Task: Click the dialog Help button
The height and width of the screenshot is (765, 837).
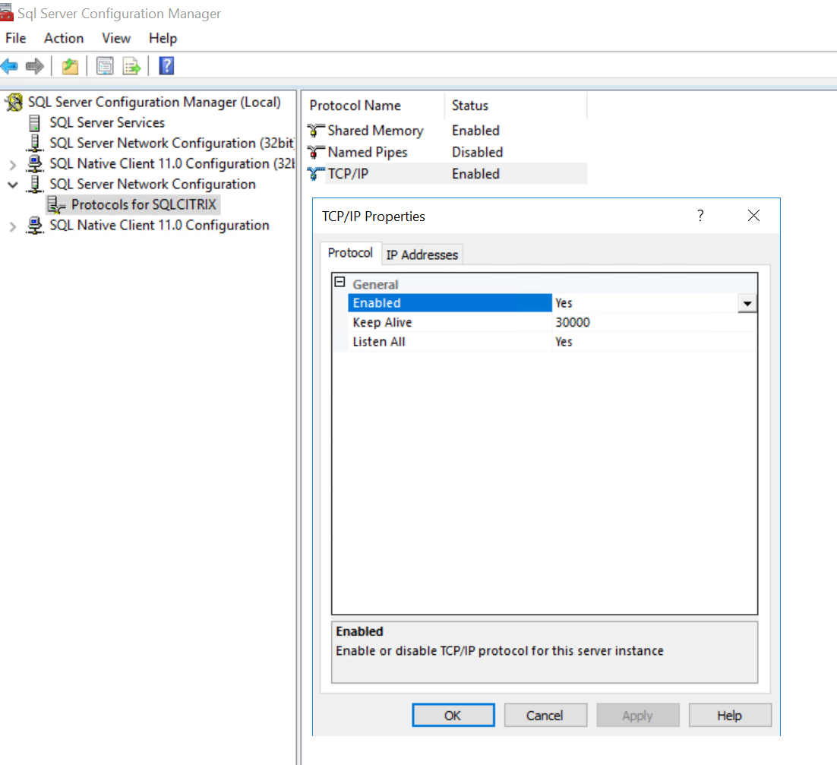Action: (730, 716)
